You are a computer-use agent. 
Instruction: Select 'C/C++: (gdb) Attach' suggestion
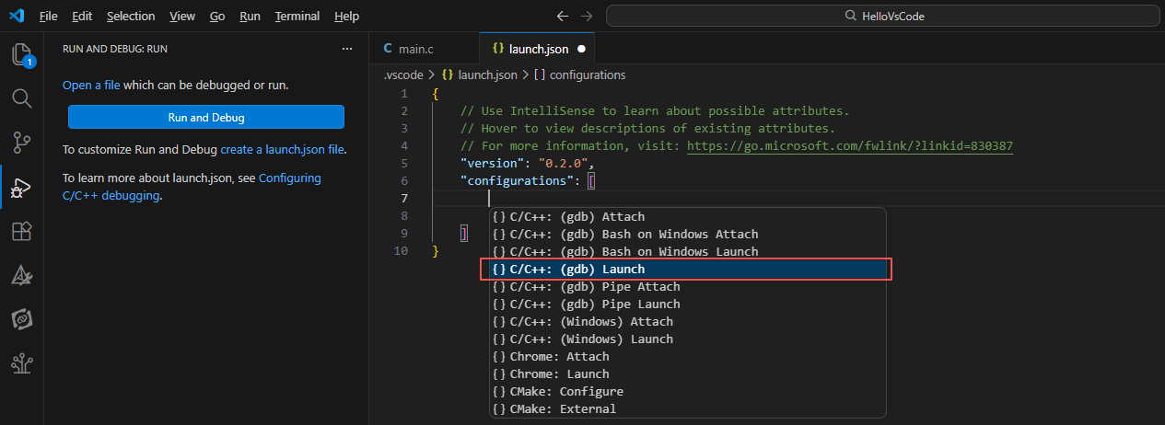688,217
